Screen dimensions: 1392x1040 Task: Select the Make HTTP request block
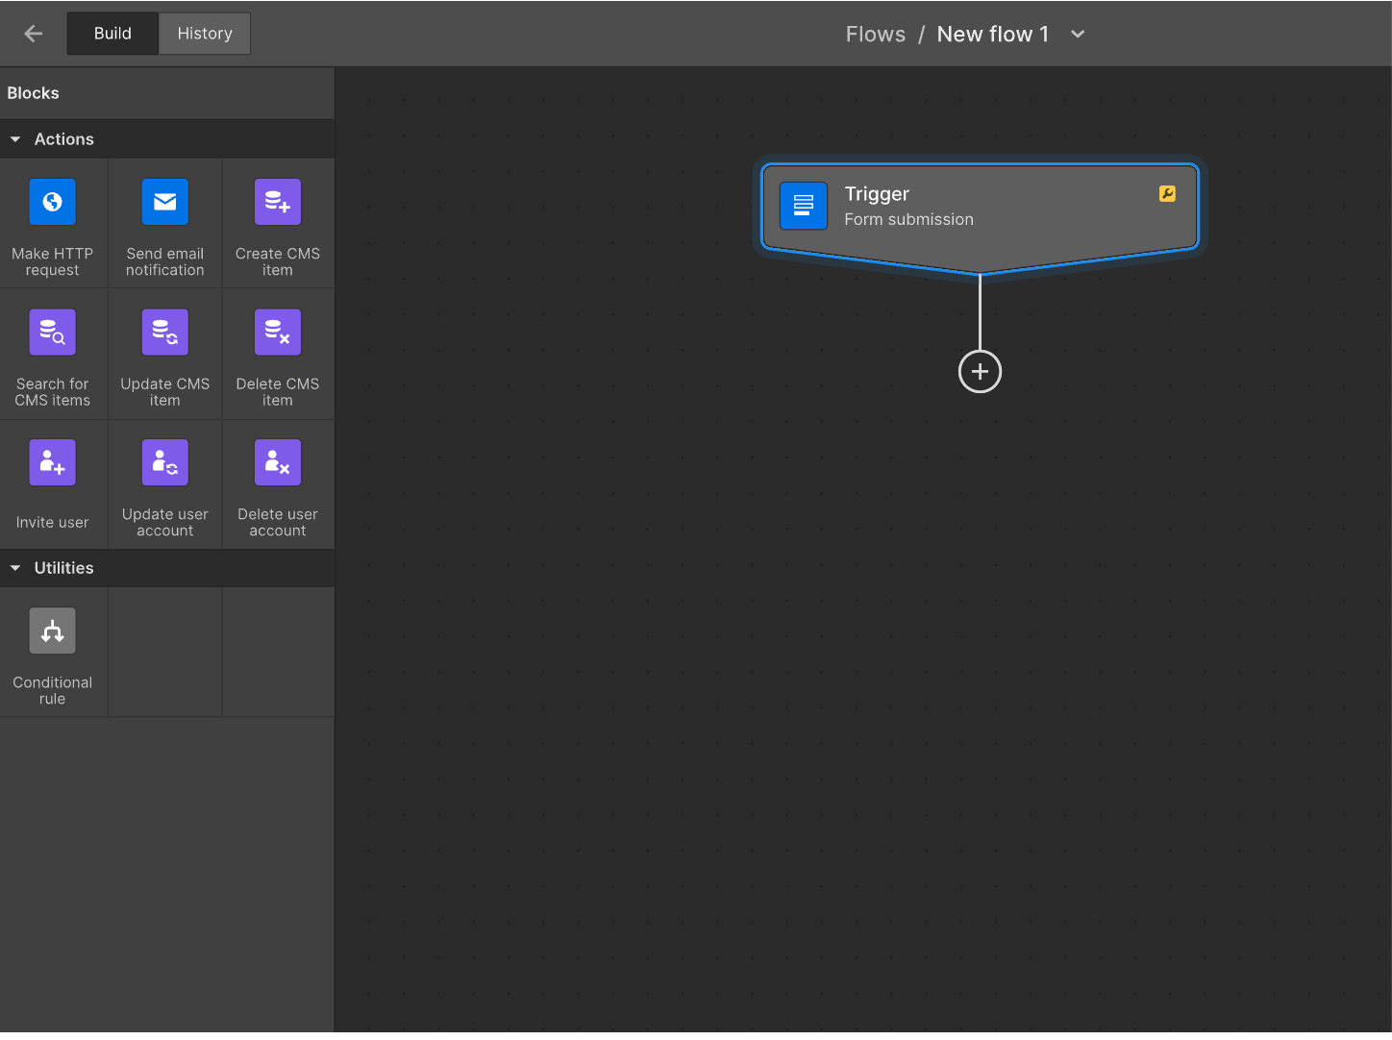click(x=53, y=223)
